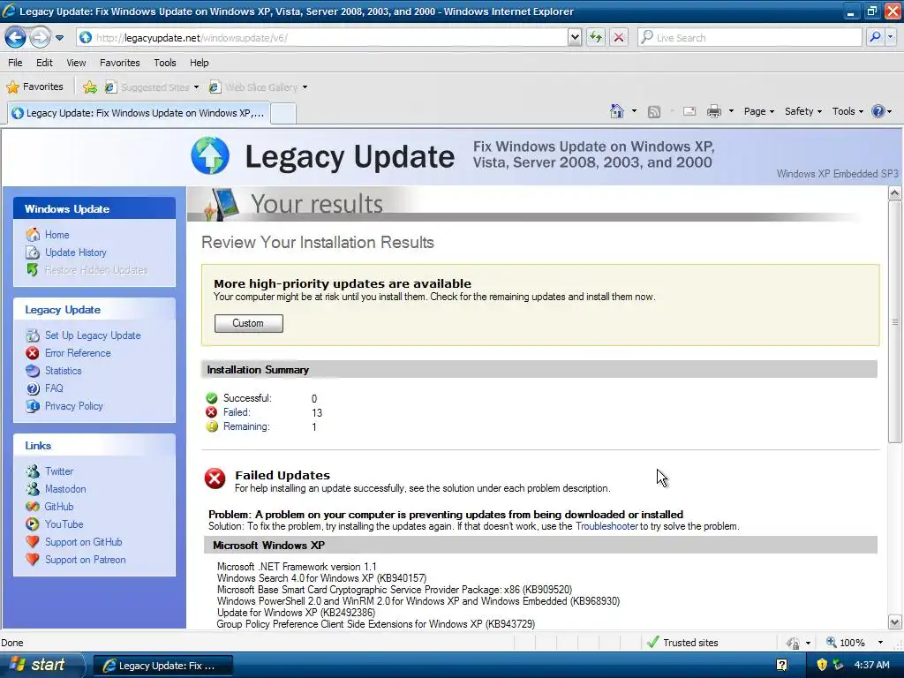Click the page scrollbar down arrow
The height and width of the screenshot is (678, 904).
[x=894, y=622]
